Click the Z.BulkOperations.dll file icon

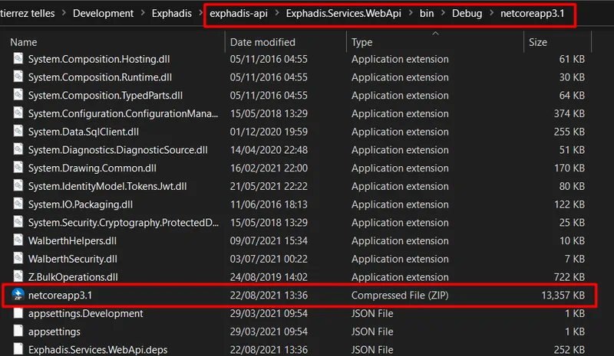[18, 276]
